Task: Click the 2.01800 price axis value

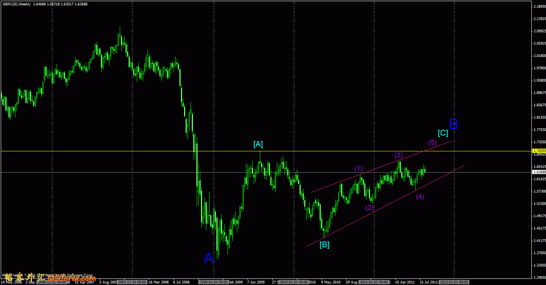Action: click(539, 56)
